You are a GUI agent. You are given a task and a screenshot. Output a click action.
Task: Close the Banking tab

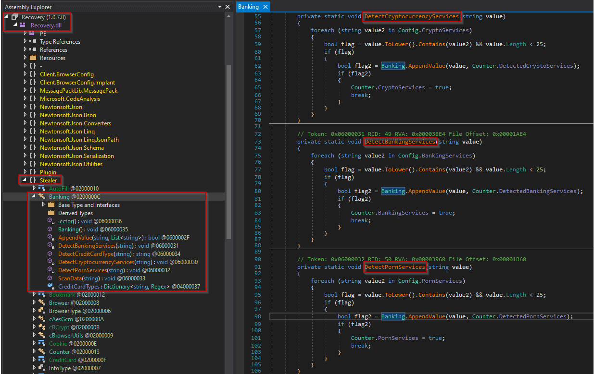[x=265, y=7]
